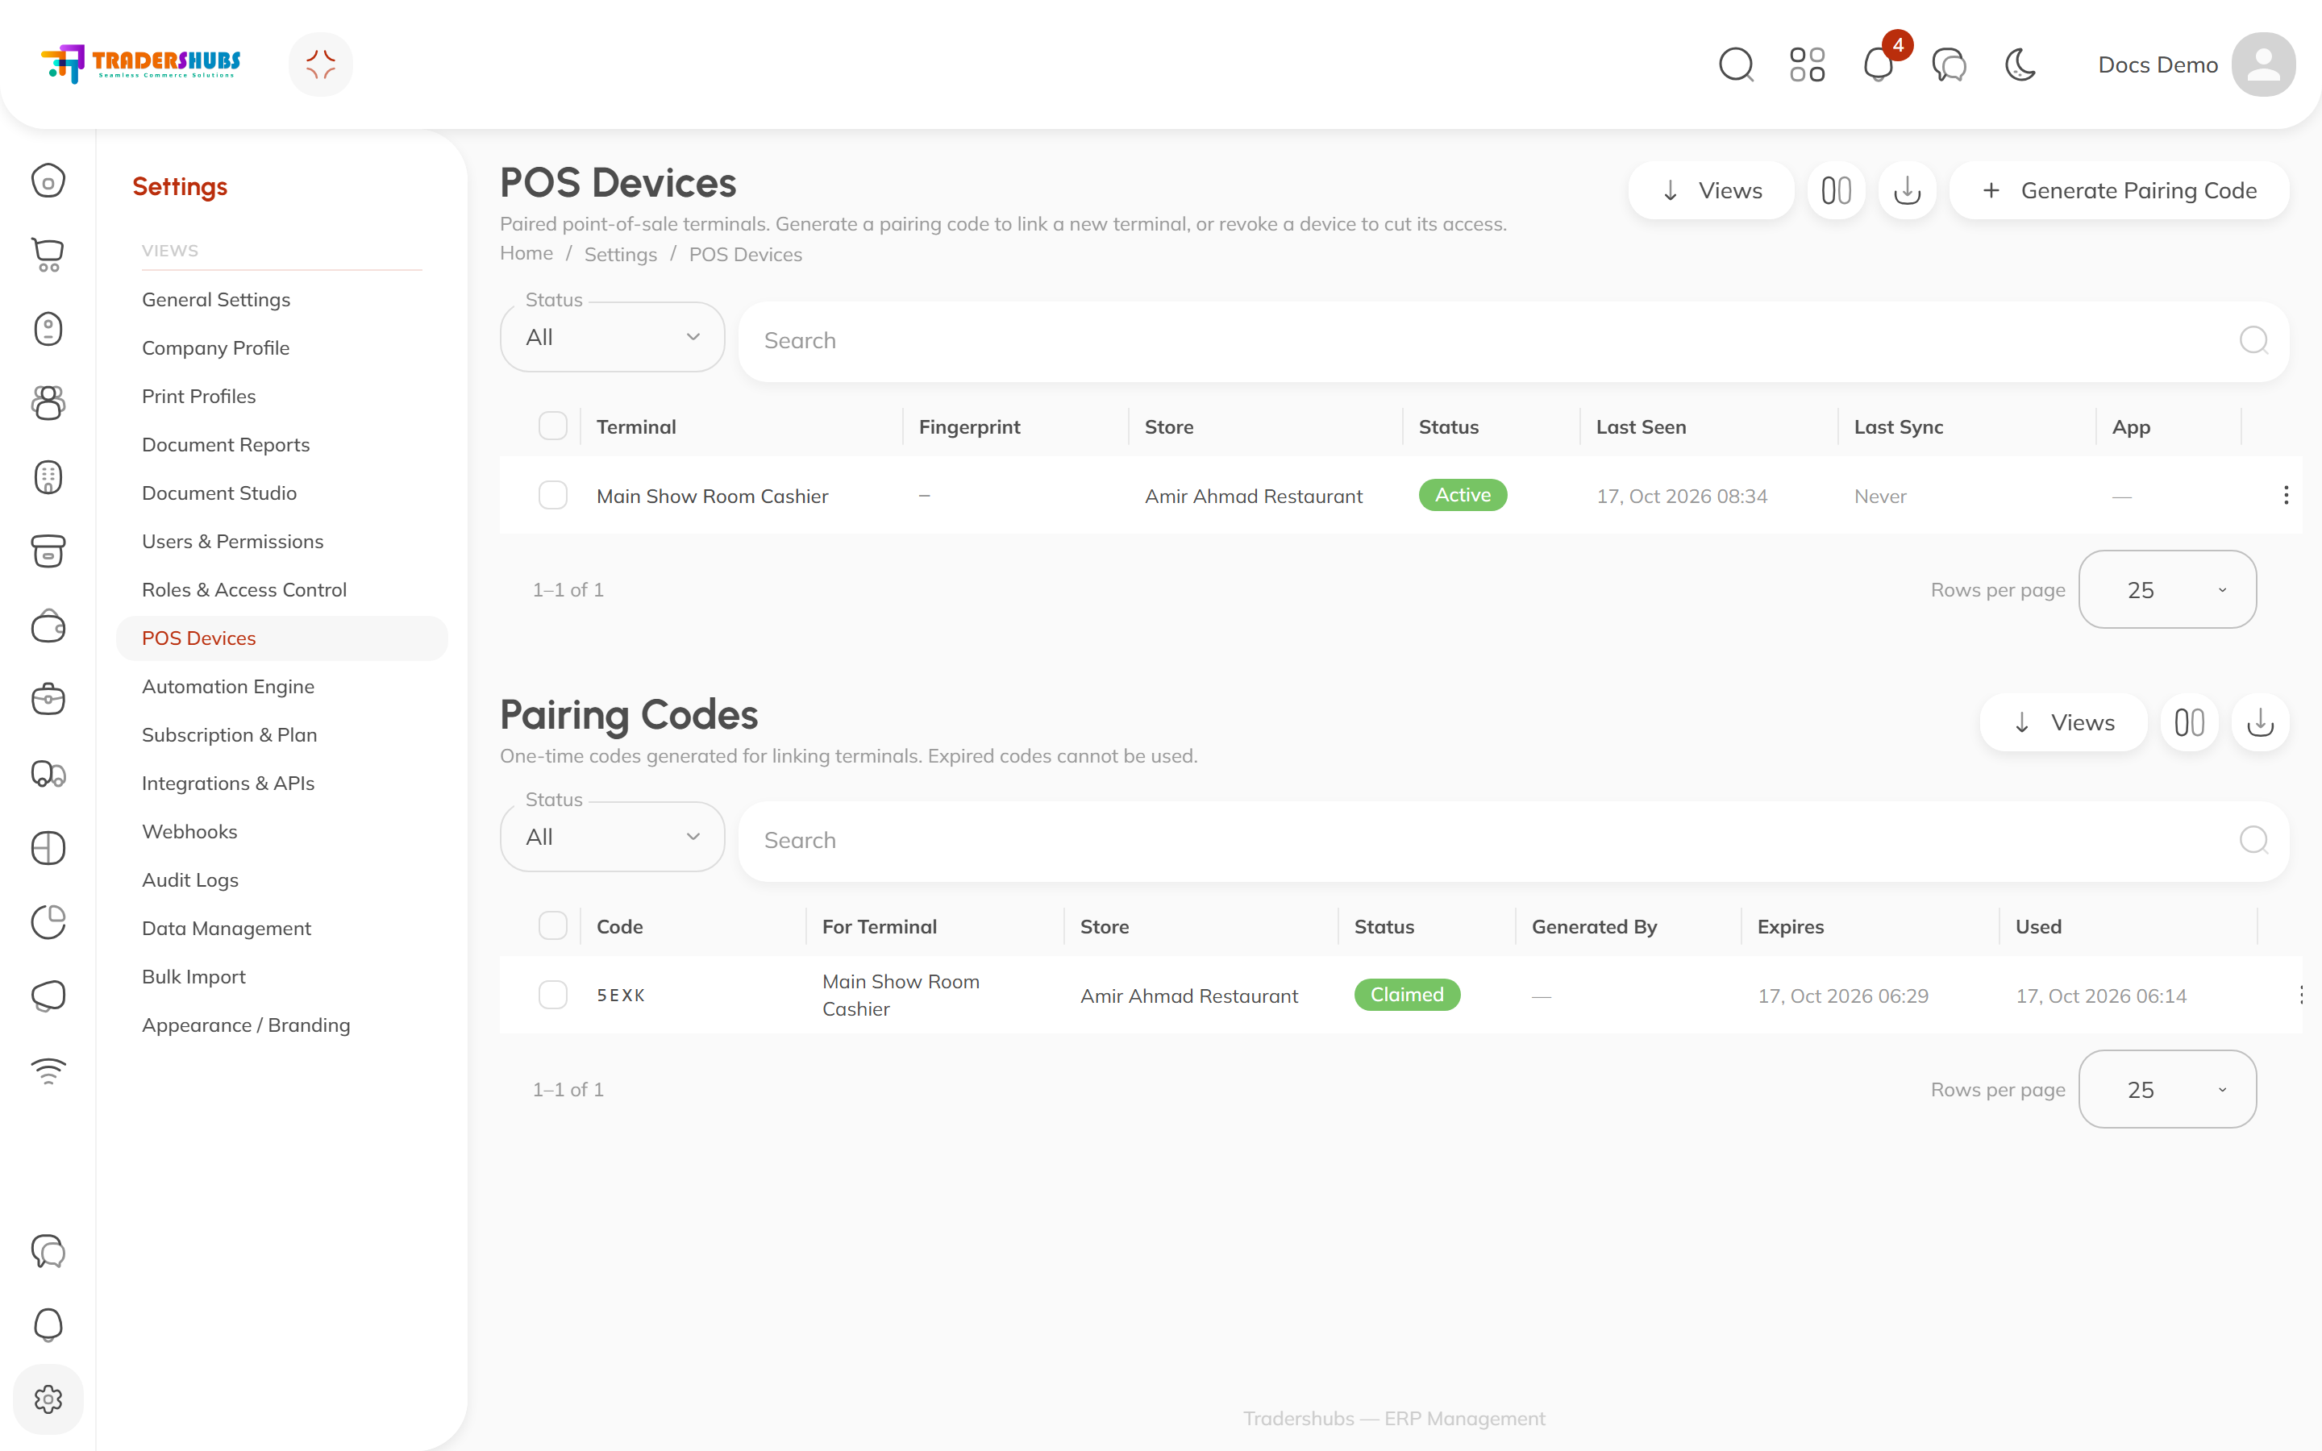The width and height of the screenshot is (2322, 1451).
Task: Open the delivery truck sidebar icon
Action: pos(48,774)
